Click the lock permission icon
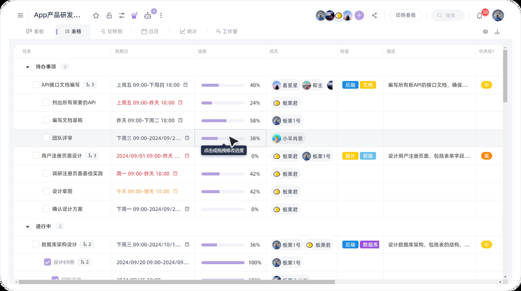521x291 pixels. pos(109,16)
